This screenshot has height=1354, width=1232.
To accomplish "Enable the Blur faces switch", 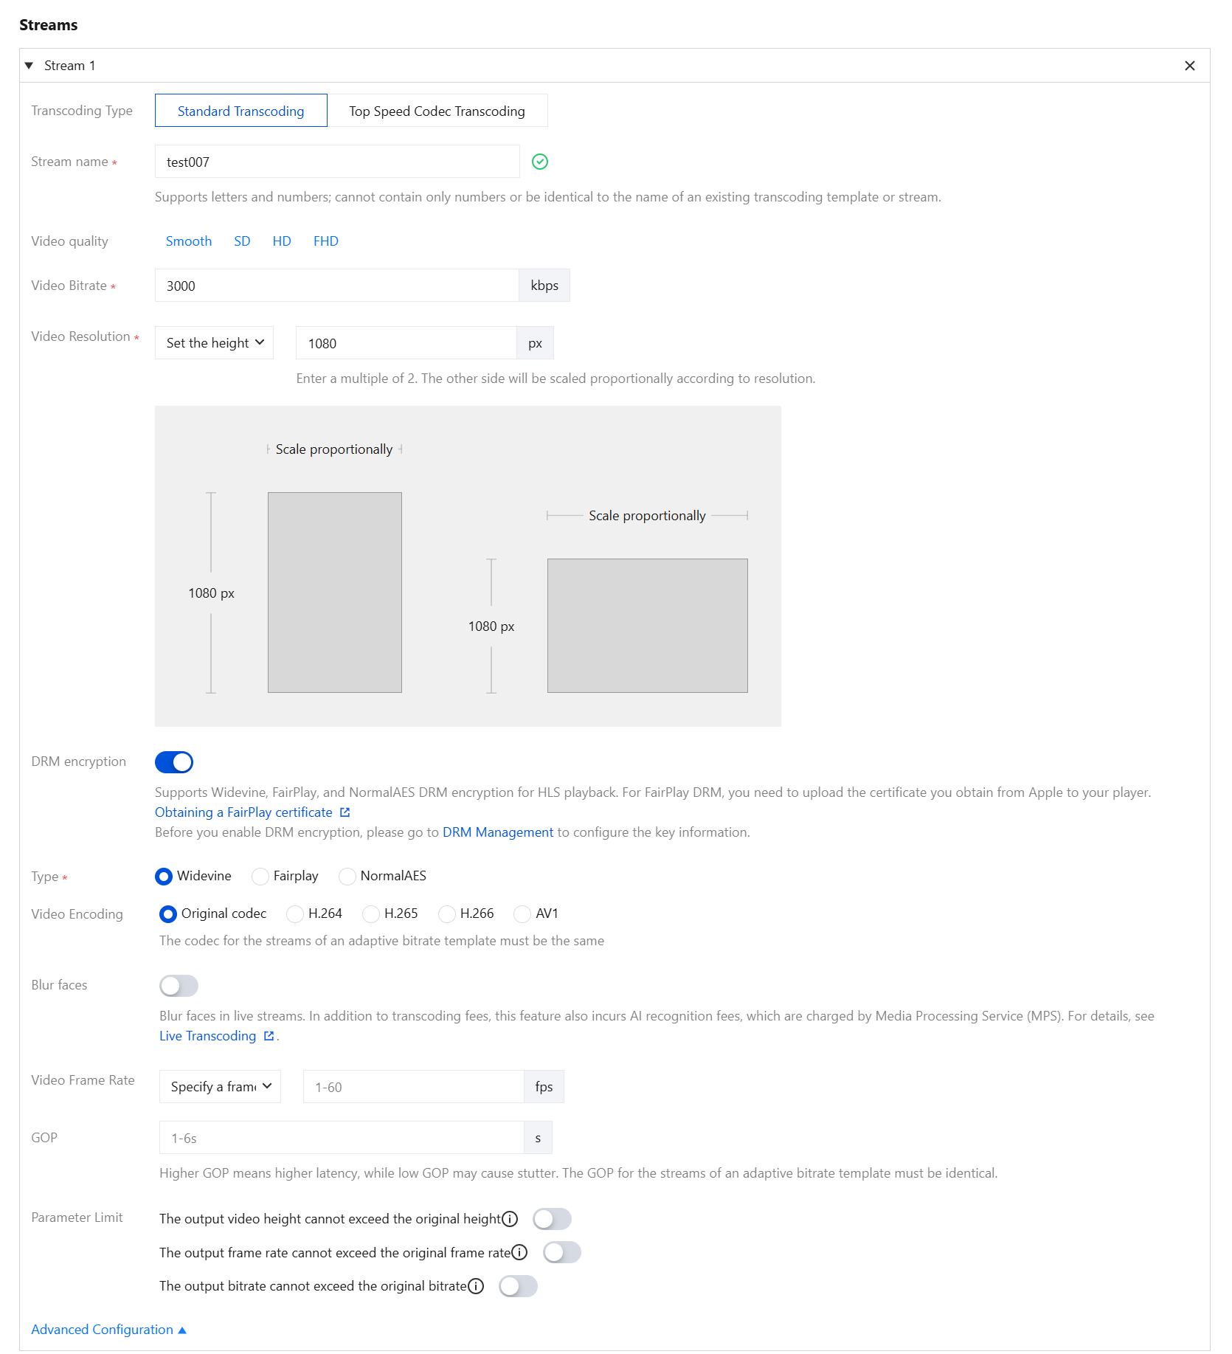I will 179,986.
